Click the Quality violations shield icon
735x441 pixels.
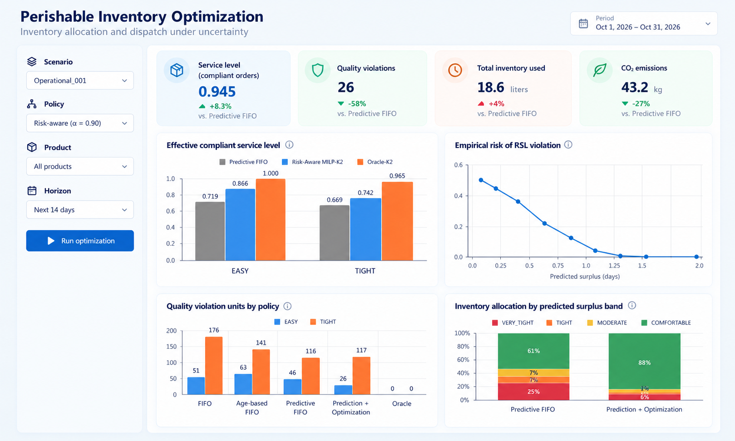(317, 70)
